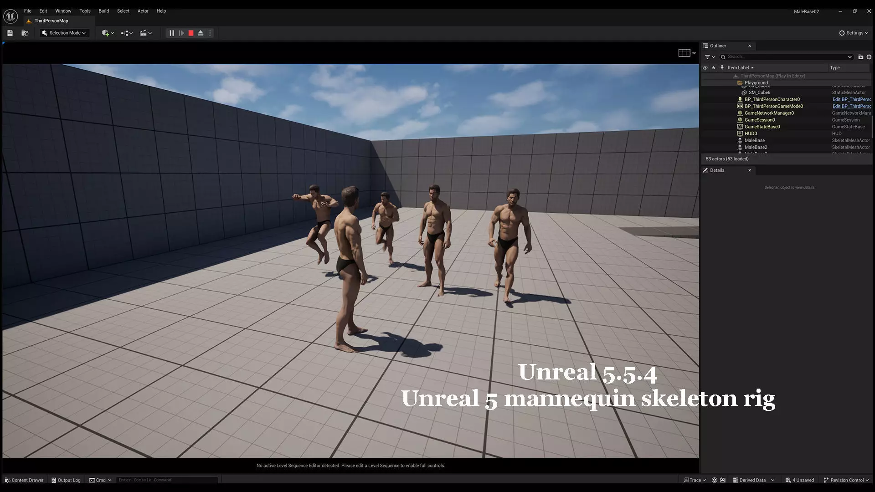
Task: Stop the play session with red square
Action: pos(191,33)
